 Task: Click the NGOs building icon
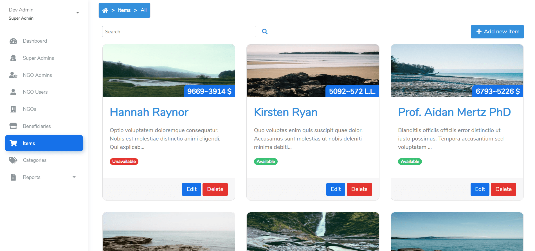coord(13,109)
